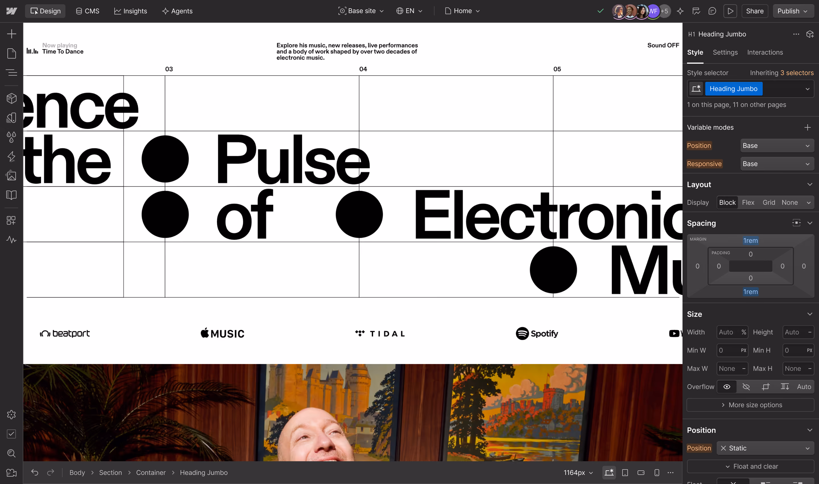Open the AI assistant sparkle icon
The height and width of the screenshot is (484, 819).
680,11
